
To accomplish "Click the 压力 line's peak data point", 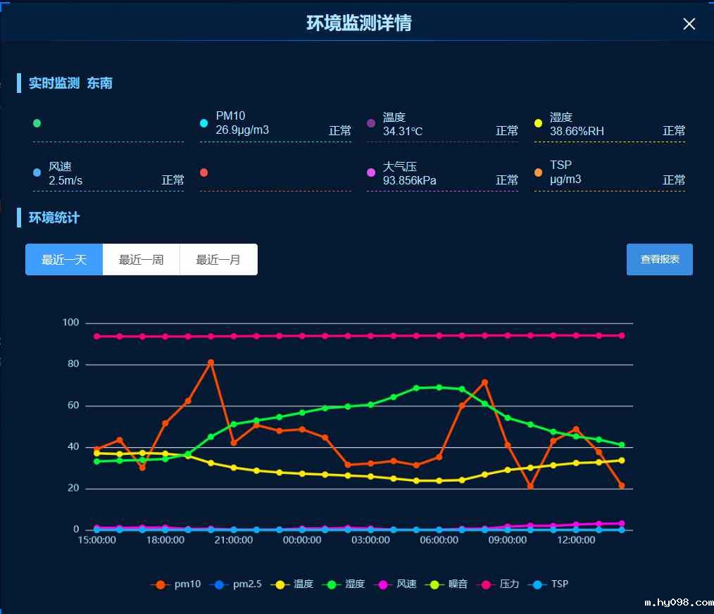I will tap(95, 337).
